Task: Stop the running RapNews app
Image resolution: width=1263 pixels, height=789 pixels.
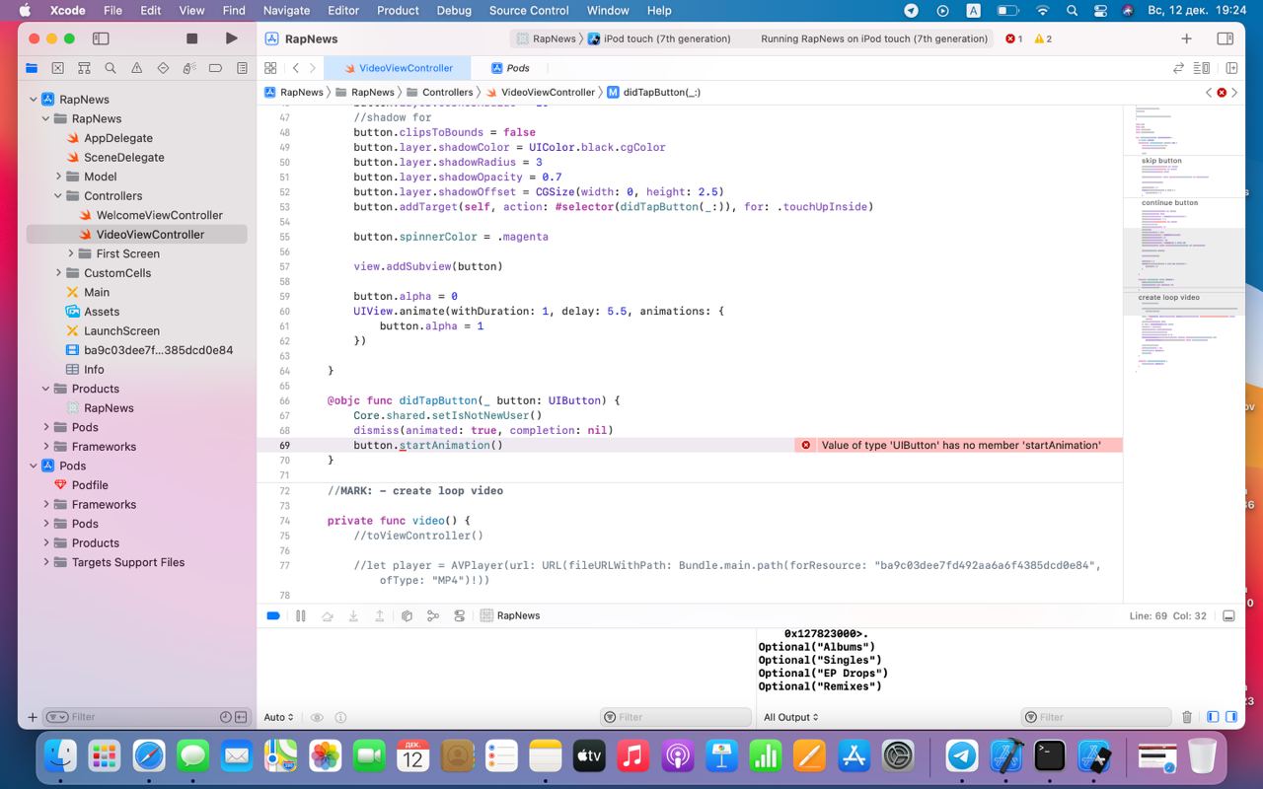Action: click(x=191, y=38)
